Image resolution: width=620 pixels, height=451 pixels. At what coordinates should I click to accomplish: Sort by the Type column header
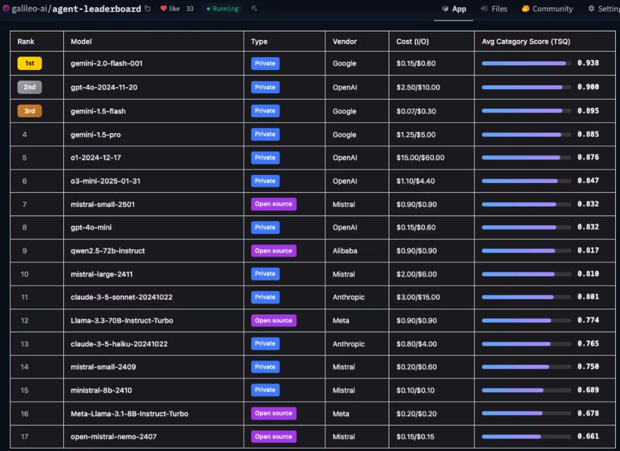click(x=259, y=42)
